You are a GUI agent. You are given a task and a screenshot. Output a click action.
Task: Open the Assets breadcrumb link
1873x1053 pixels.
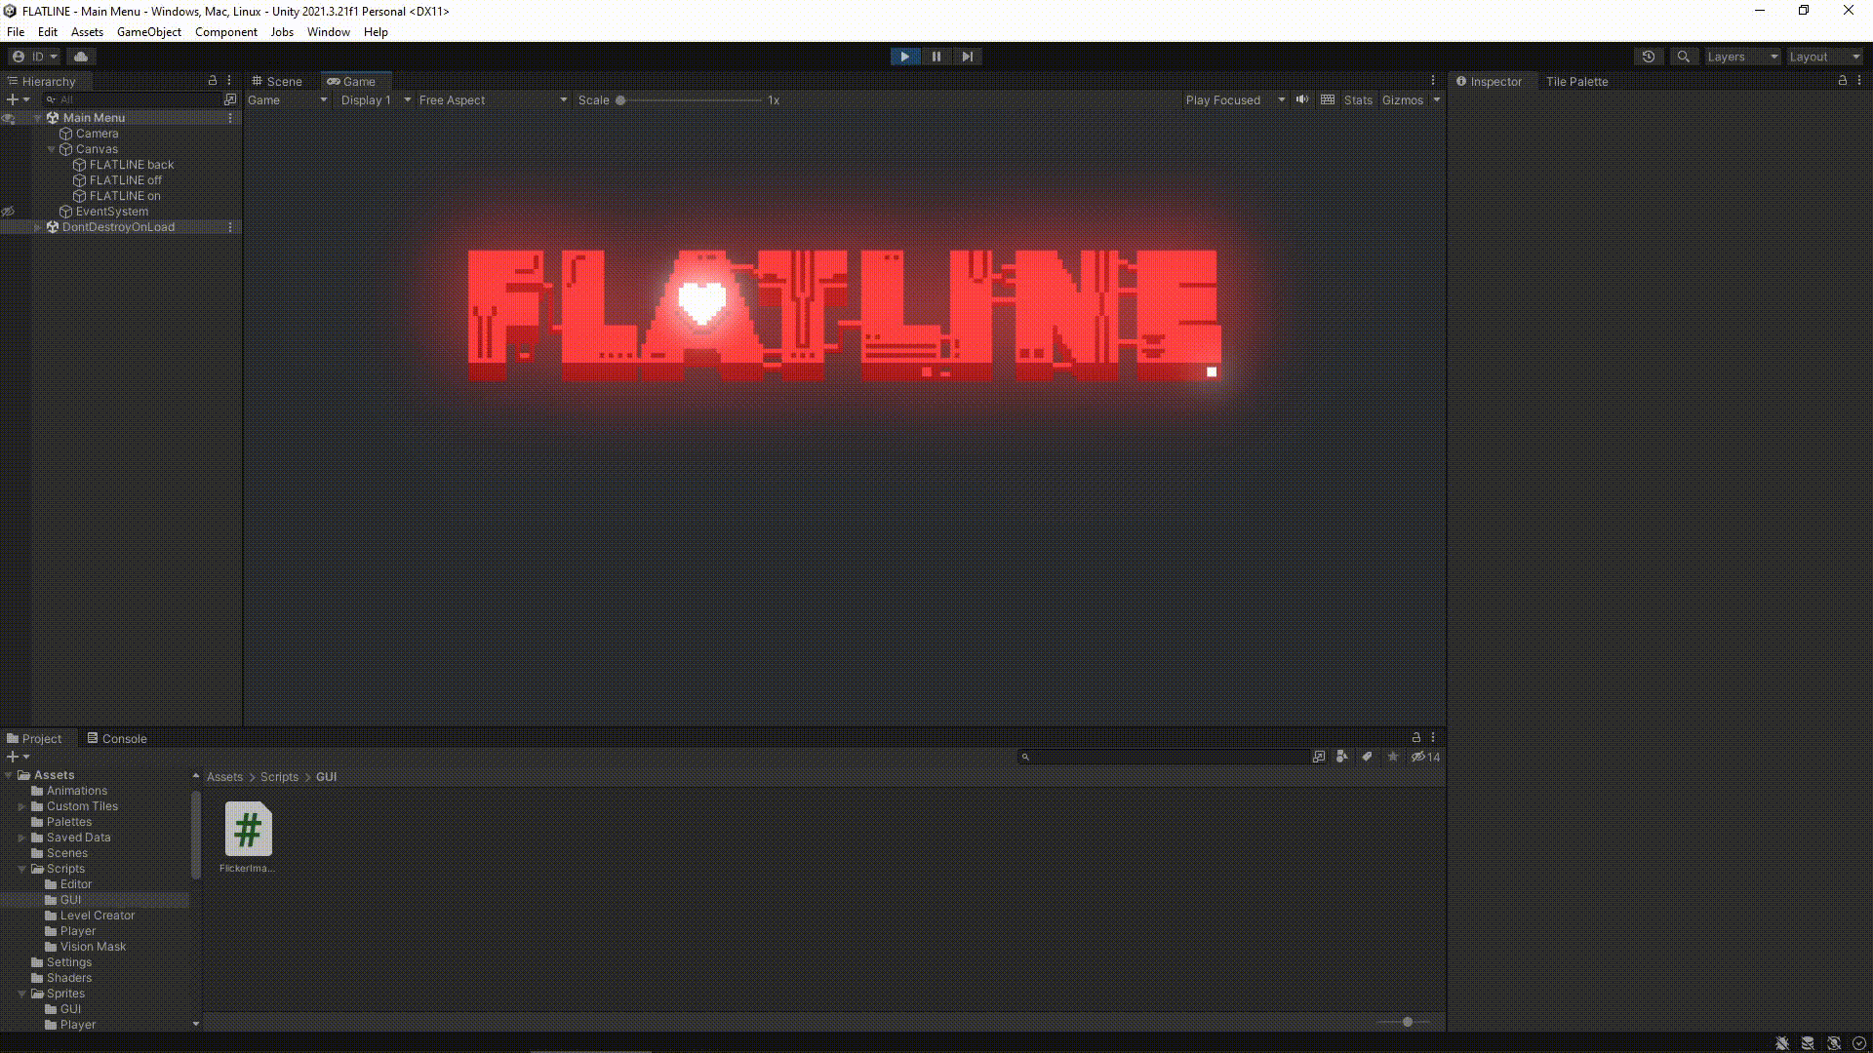coord(224,776)
